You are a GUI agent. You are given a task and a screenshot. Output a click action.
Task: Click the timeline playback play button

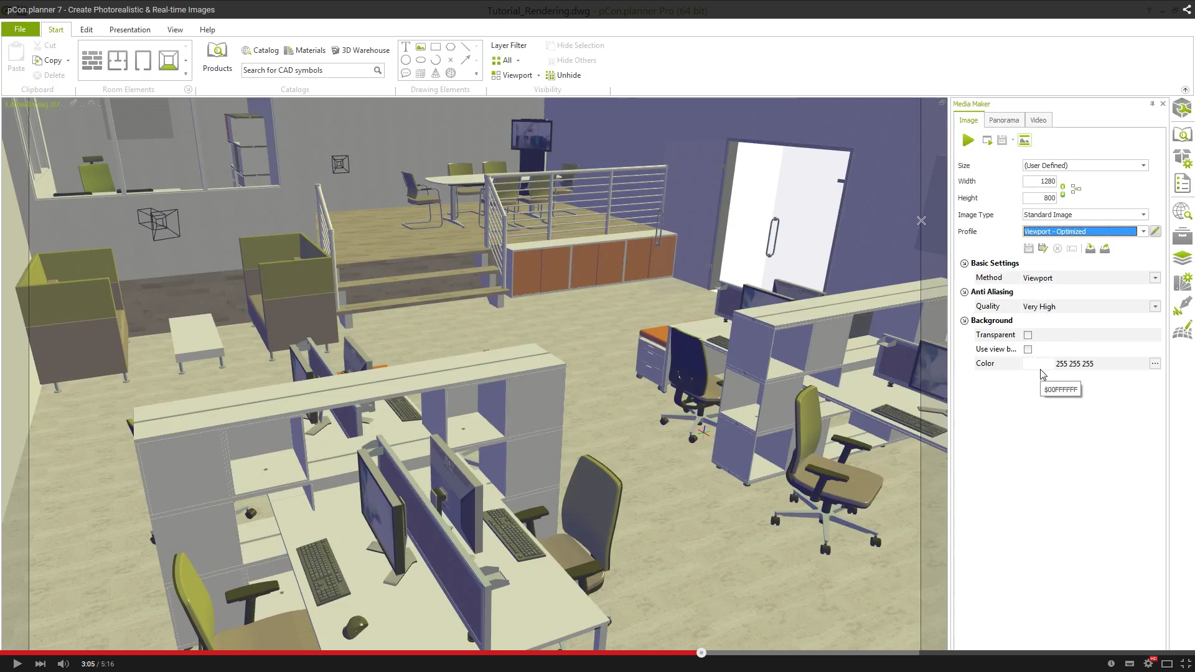click(x=16, y=664)
